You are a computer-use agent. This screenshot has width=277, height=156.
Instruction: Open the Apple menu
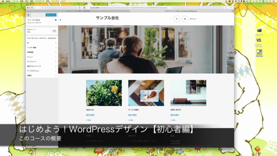pos(3,1)
